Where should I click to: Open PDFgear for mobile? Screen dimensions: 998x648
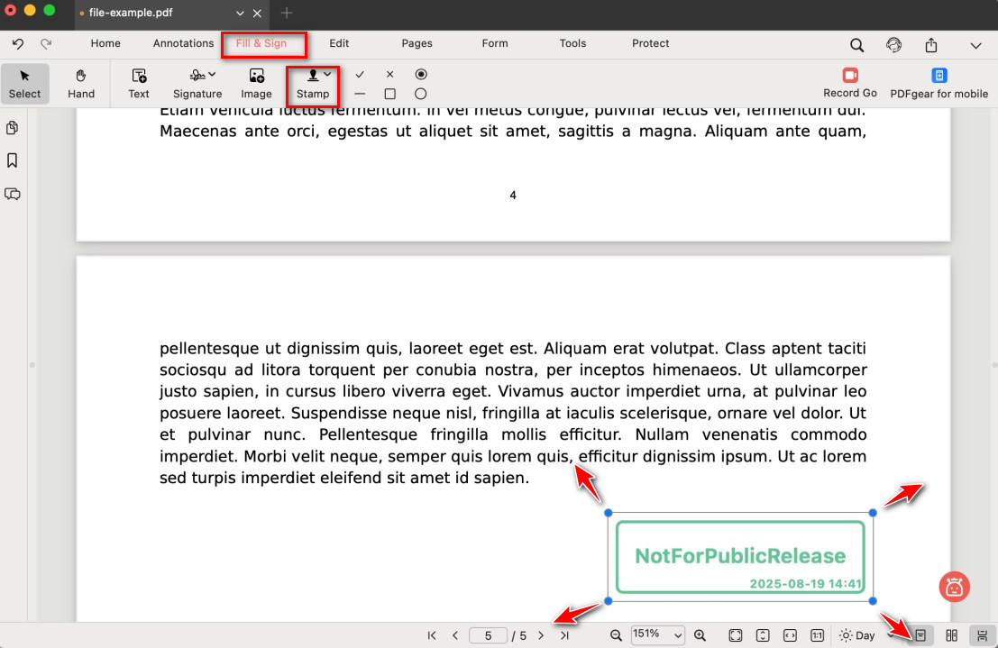[x=938, y=83]
